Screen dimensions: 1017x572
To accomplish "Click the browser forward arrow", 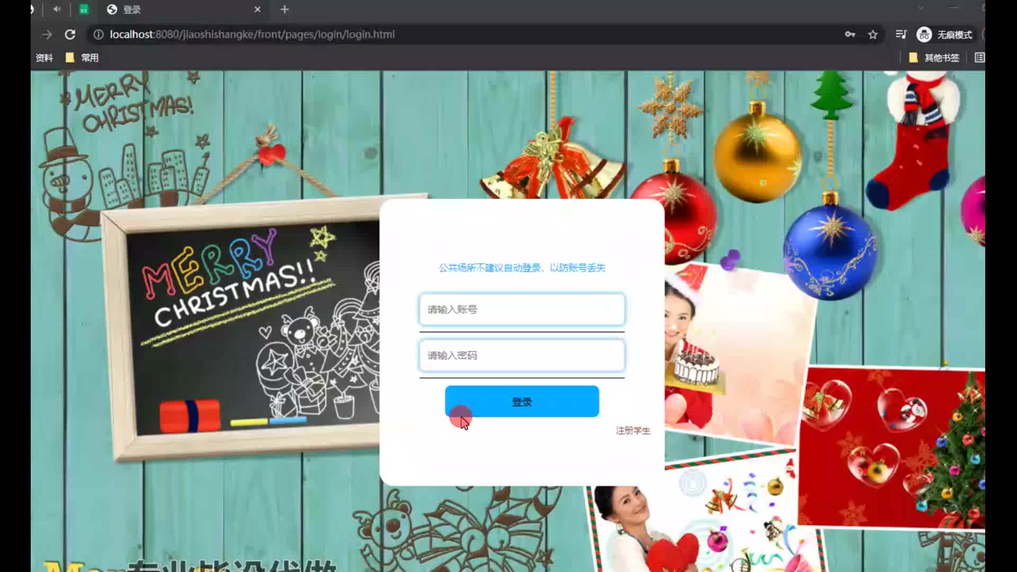I will pyautogui.click(x=47, y=34).
